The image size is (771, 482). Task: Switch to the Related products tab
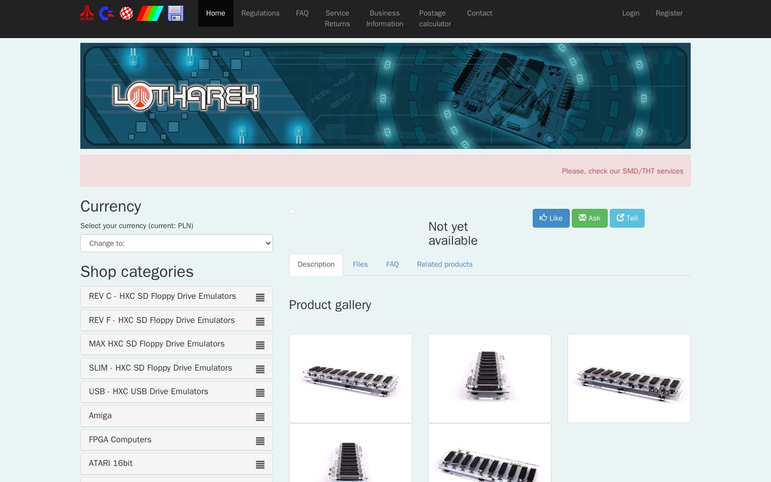coord(445,265)
